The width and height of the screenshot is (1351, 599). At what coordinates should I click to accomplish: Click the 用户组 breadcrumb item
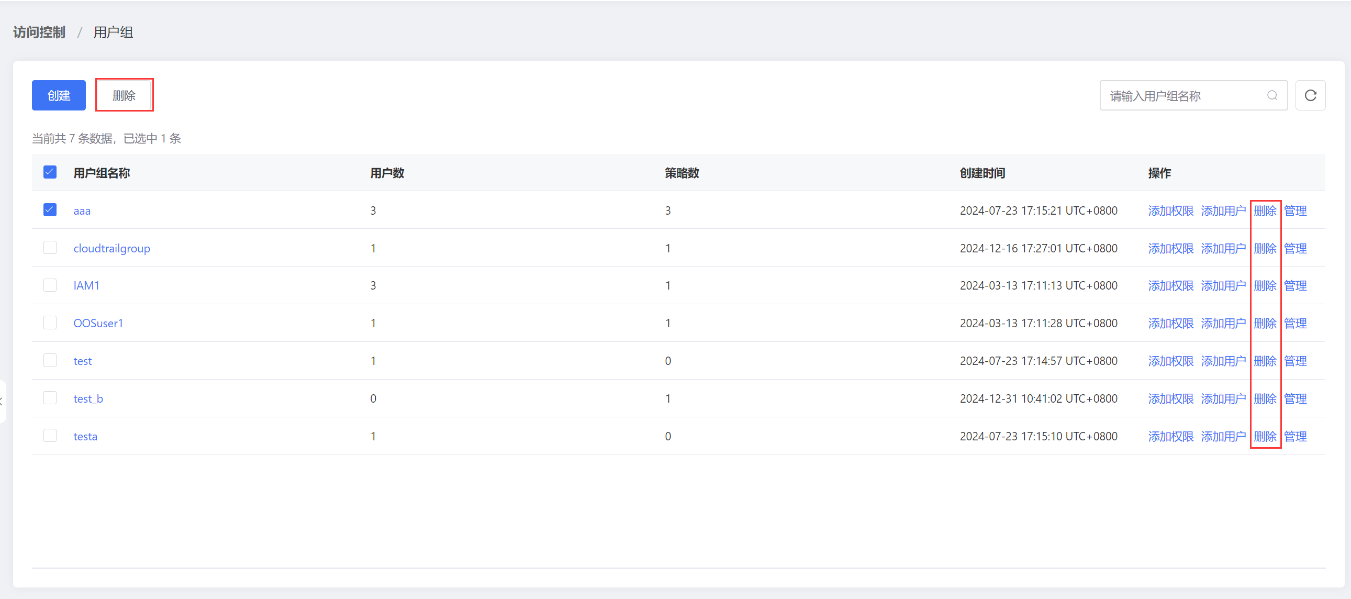click(x=113, y=32)
